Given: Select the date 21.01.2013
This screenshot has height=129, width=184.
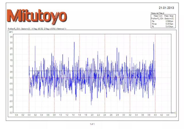Looking at the screenshot, I should pyautogui.click(x=166, y=8).
